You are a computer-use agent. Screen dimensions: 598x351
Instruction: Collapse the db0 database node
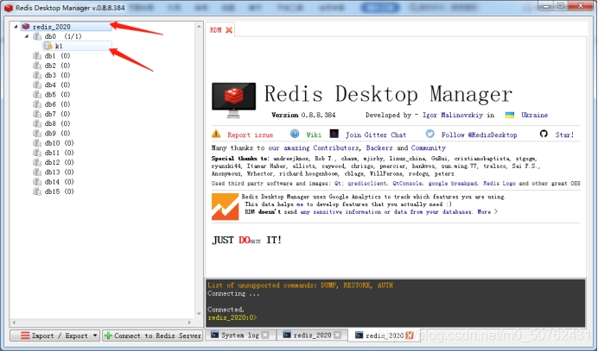(x=27, y=36)
